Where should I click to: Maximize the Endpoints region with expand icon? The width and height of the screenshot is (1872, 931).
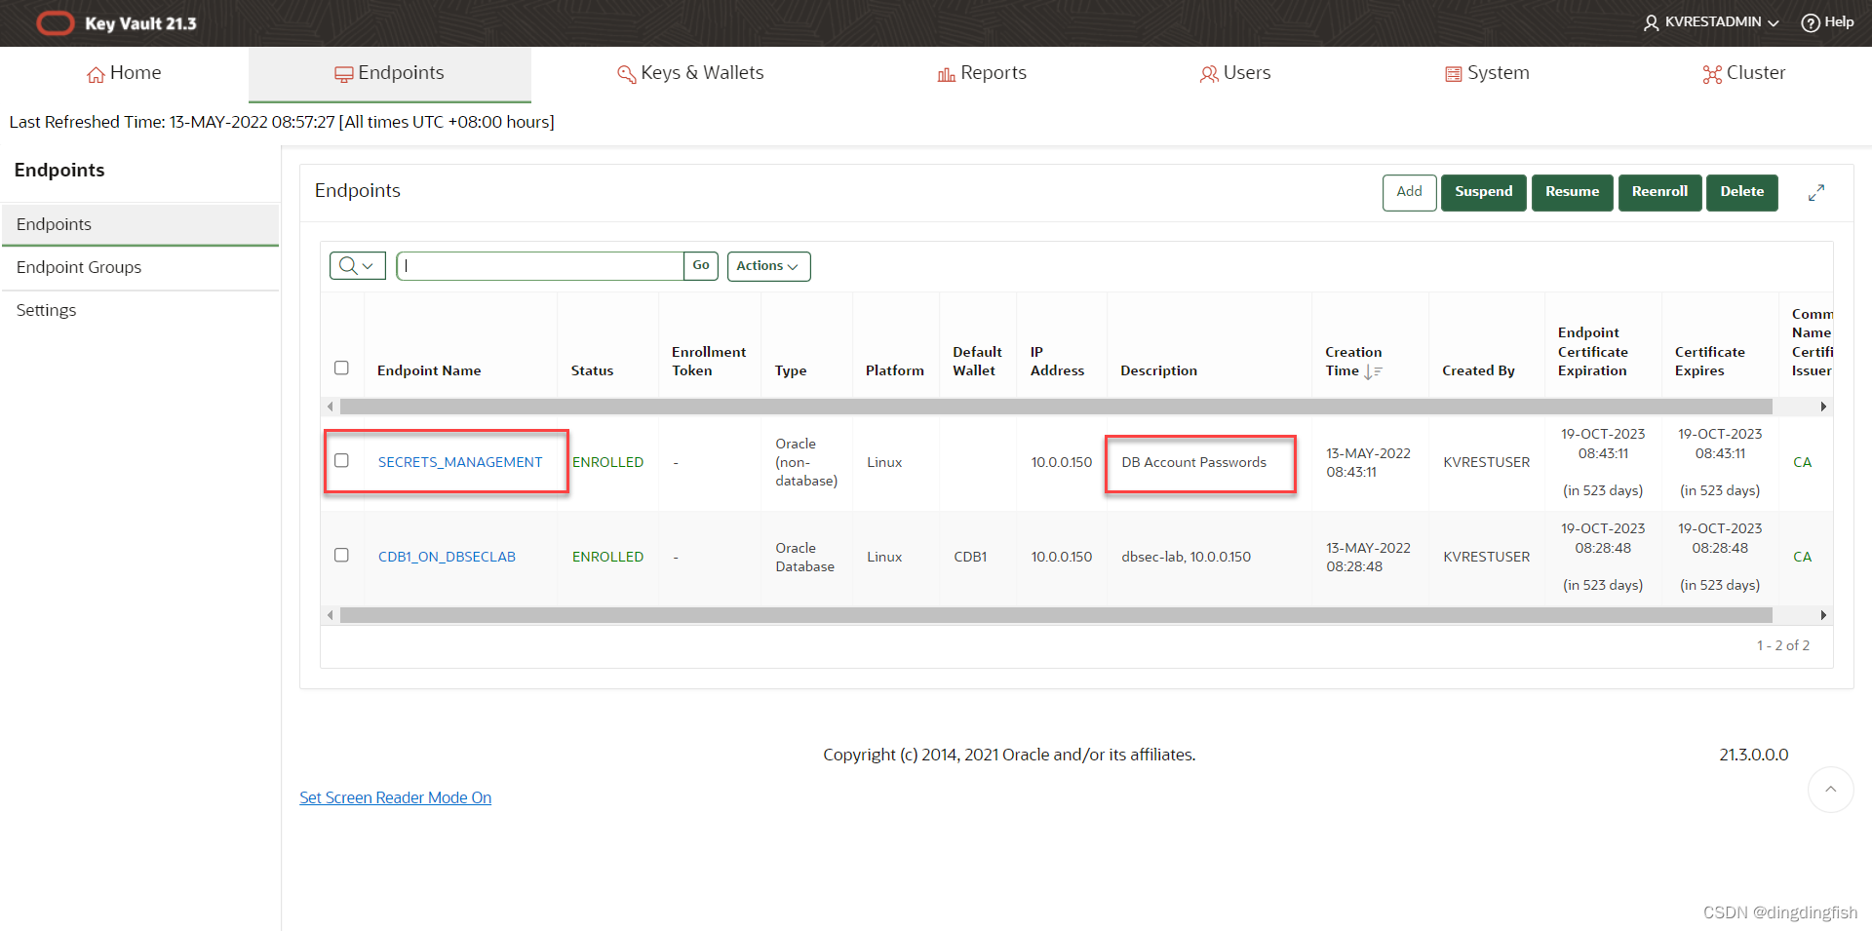[x=1815, y=193]
